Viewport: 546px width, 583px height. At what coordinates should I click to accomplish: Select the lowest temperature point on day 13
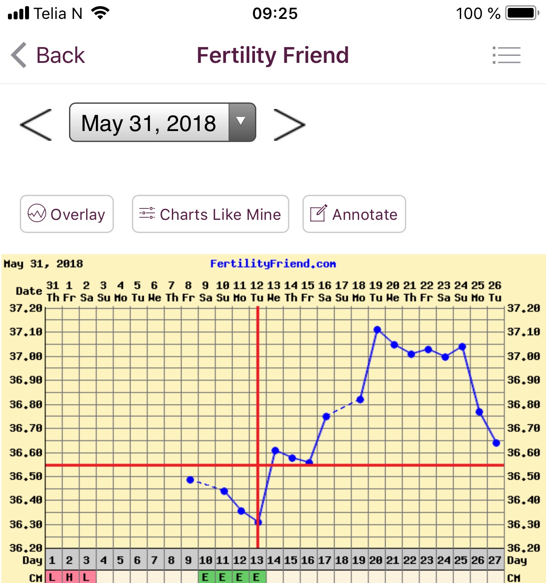[x=258, y=522]
